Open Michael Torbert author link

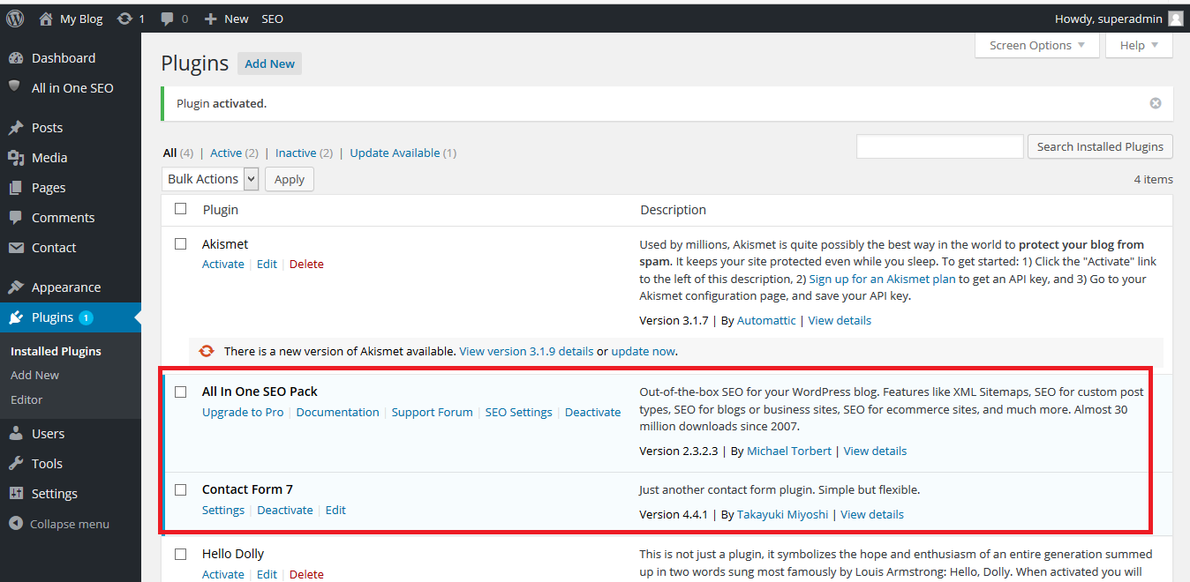pos(789,451)
